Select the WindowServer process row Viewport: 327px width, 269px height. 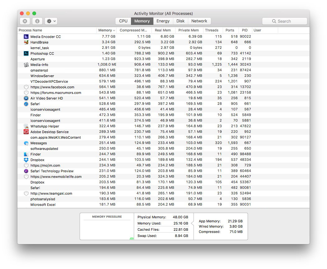163,76
